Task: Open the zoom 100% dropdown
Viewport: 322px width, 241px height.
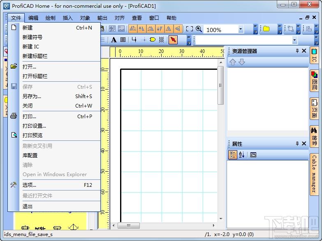Action: (x=241, y=29)
